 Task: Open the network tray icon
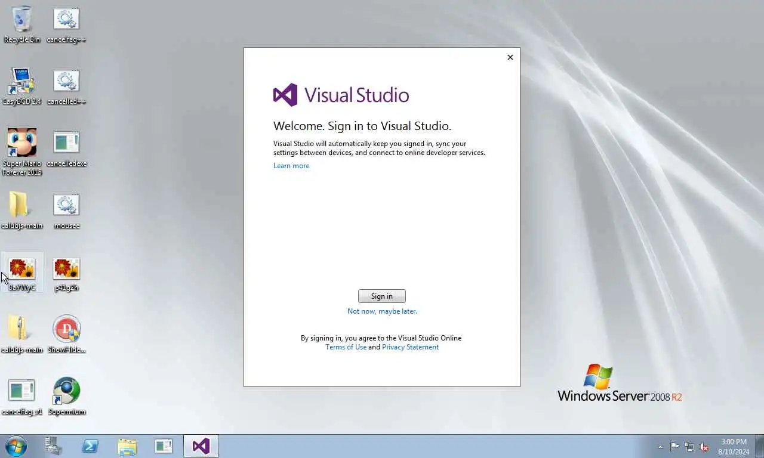689,447
